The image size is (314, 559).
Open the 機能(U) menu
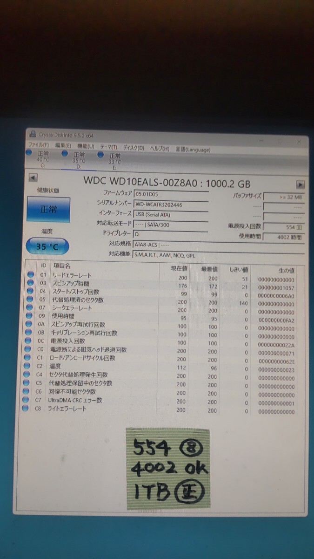click(x=86, y=147)
